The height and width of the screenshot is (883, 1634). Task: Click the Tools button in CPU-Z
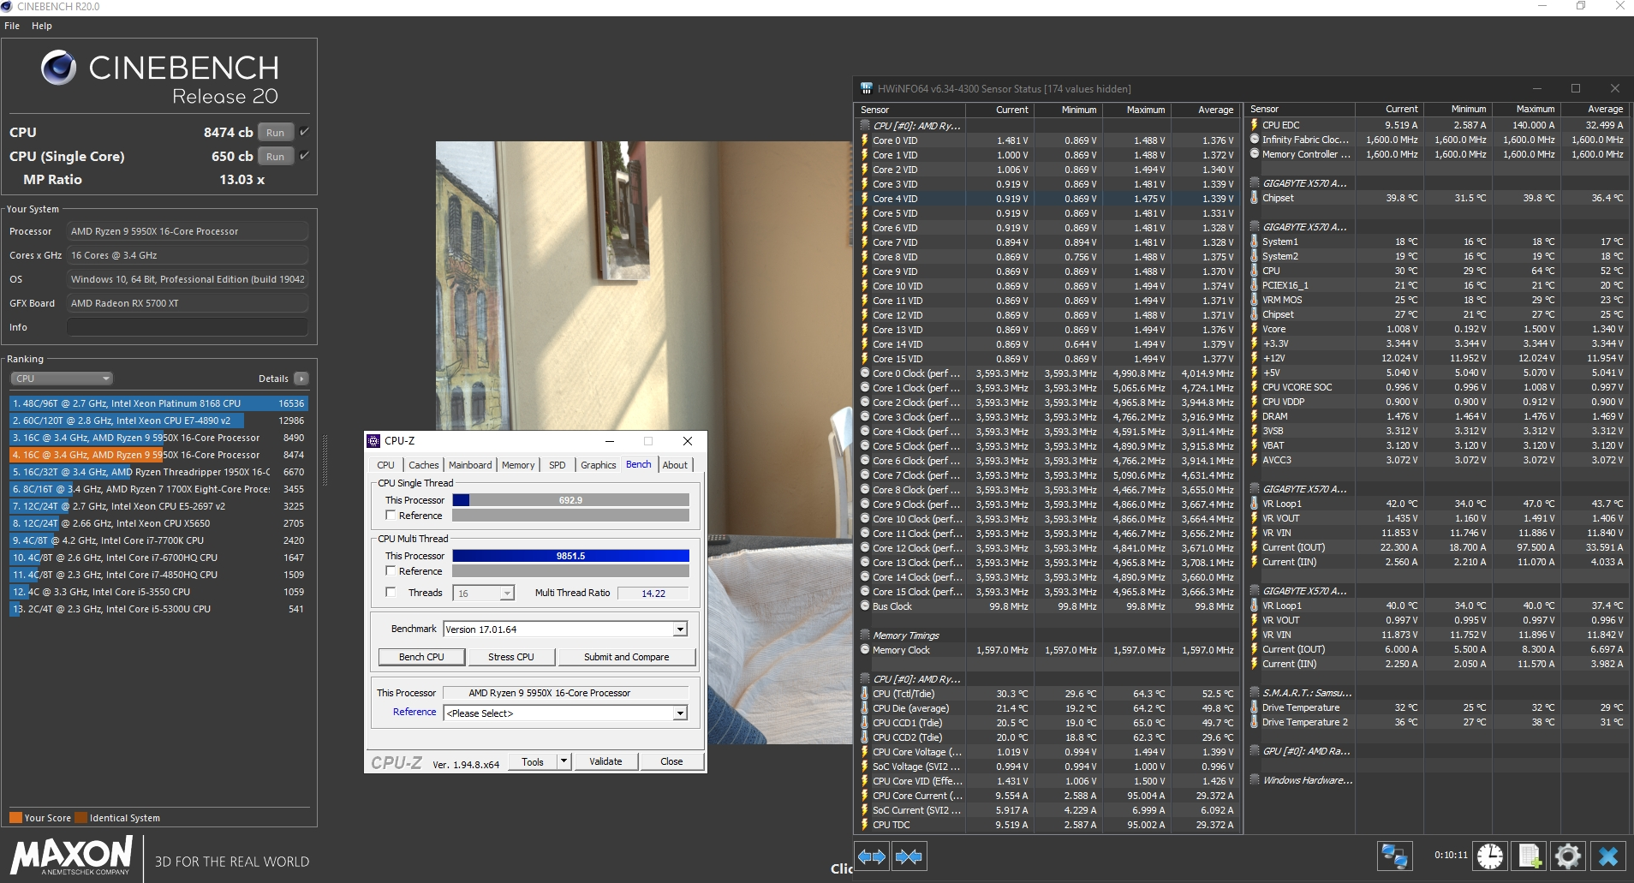click(533, 761)
